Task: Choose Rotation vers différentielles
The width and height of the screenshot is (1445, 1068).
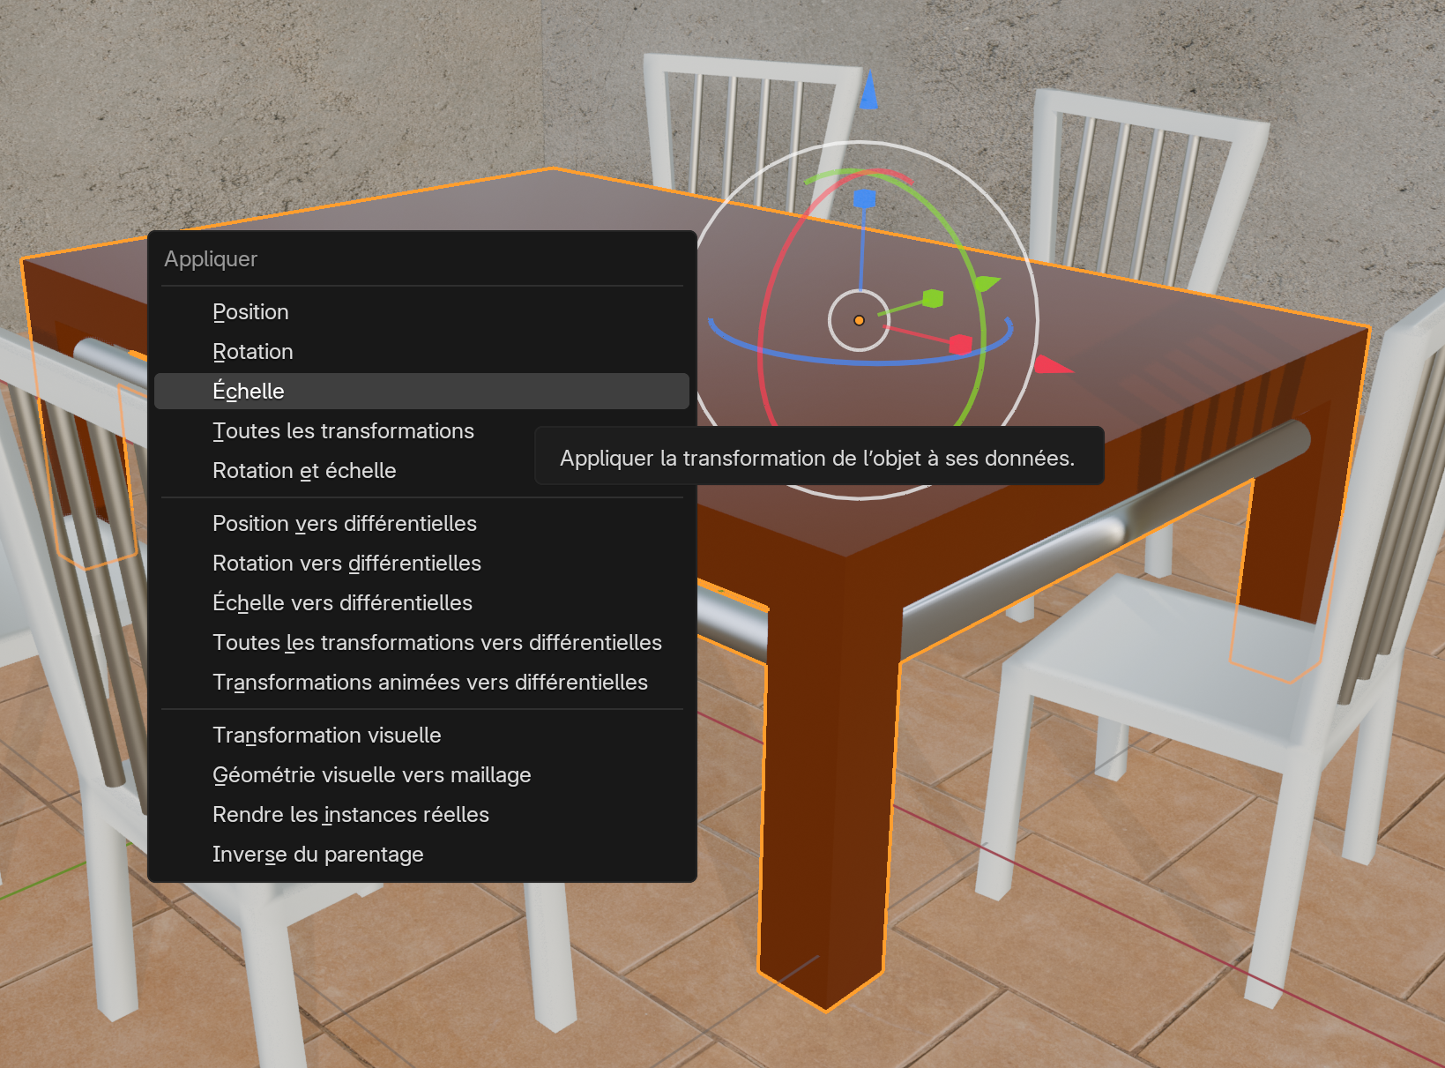Action: coord(346,564)
